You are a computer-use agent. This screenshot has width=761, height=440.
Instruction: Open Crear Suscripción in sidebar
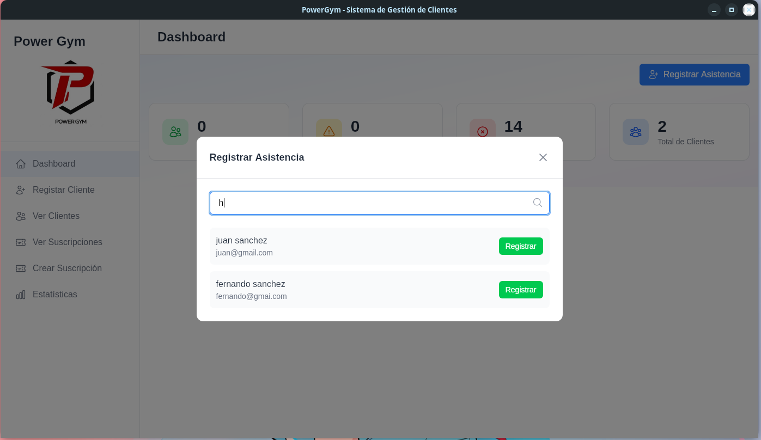(x=70, y=268)
